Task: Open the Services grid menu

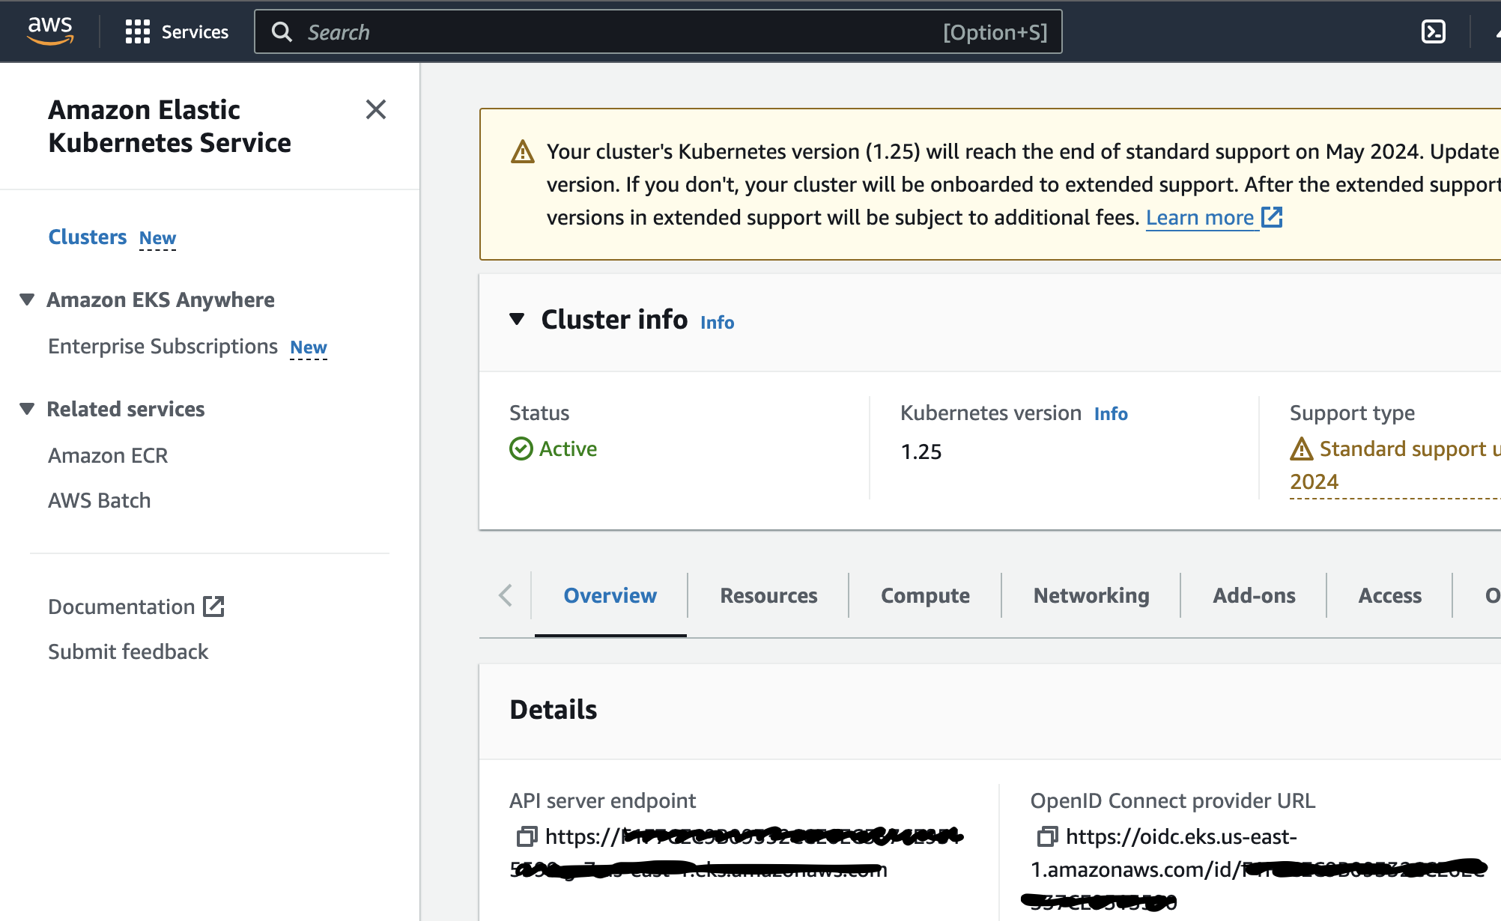Action: 138,31
